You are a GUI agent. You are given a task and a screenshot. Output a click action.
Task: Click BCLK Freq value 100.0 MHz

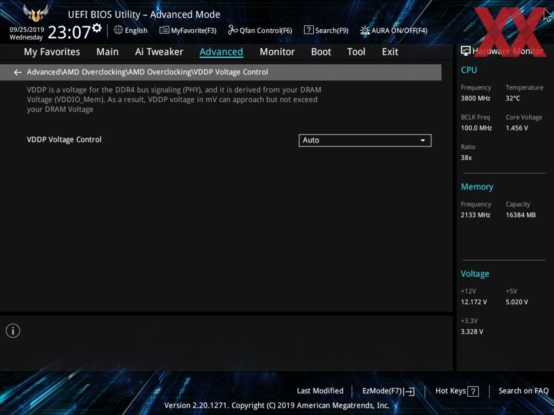[x=476, y=128]
